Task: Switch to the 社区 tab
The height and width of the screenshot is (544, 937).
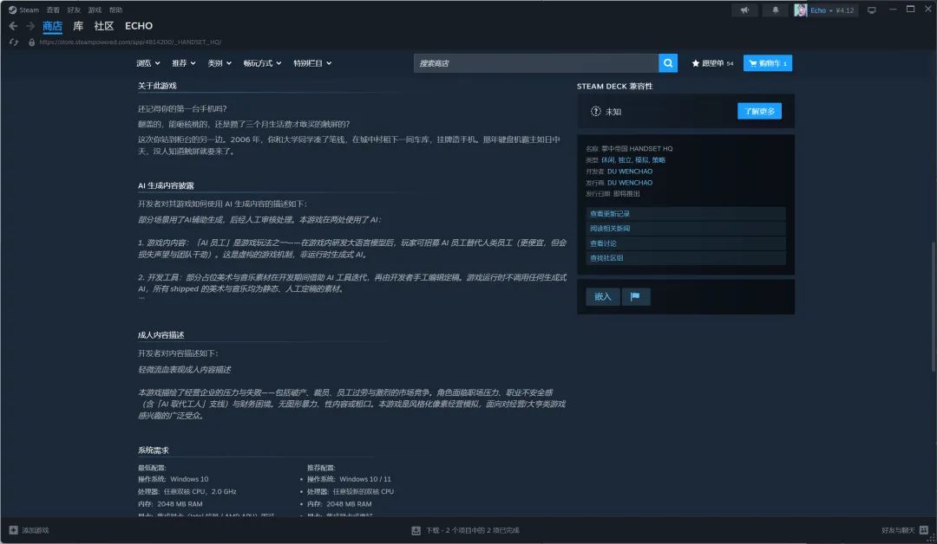Action: (x=104, y=26)
